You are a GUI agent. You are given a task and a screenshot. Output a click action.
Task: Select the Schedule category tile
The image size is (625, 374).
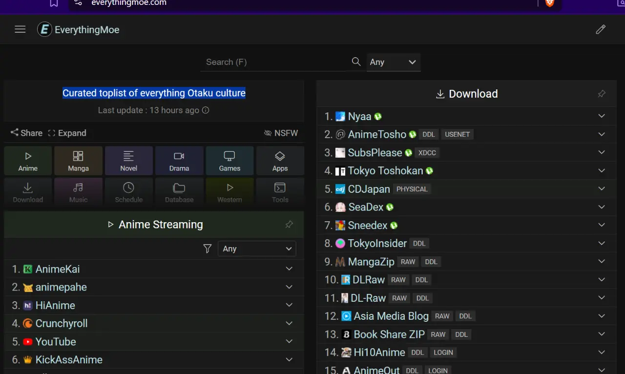(x=128, y=192)
